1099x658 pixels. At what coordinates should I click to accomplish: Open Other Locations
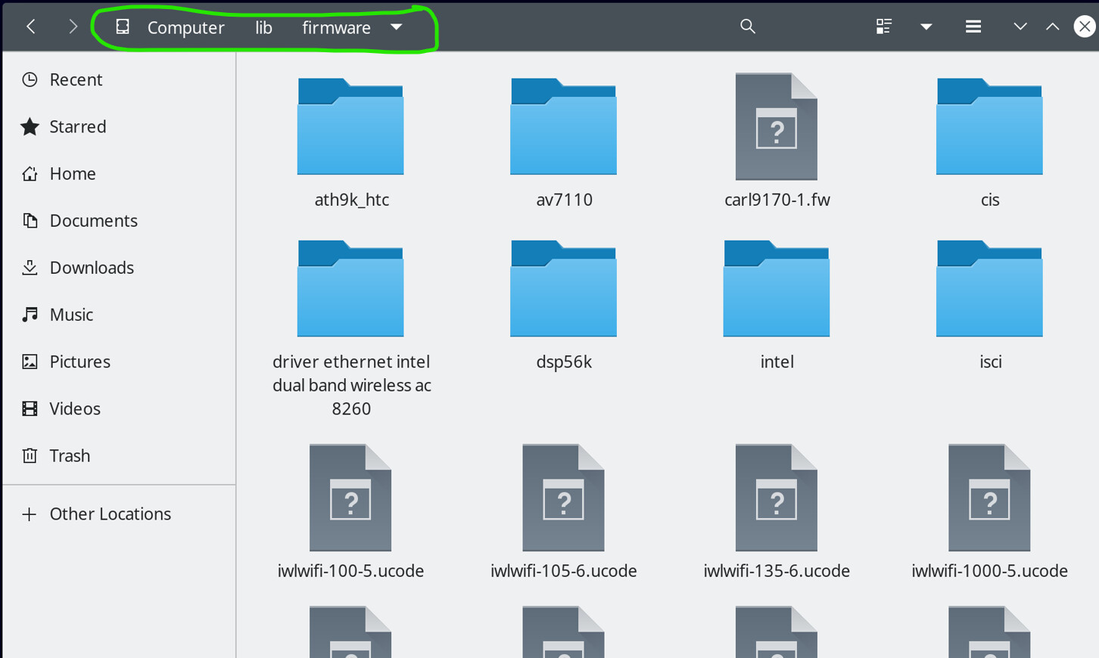[110, 514]
